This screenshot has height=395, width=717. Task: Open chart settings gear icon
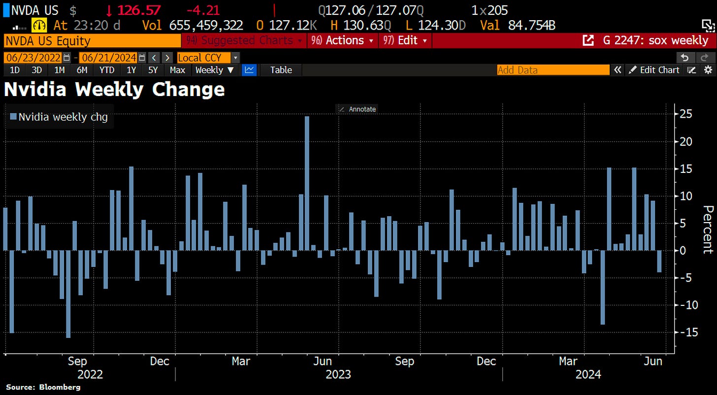tap(708, 70)
